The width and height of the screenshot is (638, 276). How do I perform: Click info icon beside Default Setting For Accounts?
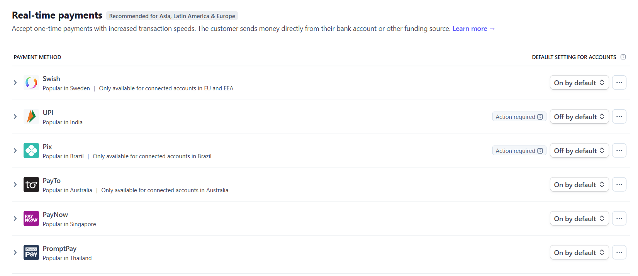coord(623,57)
